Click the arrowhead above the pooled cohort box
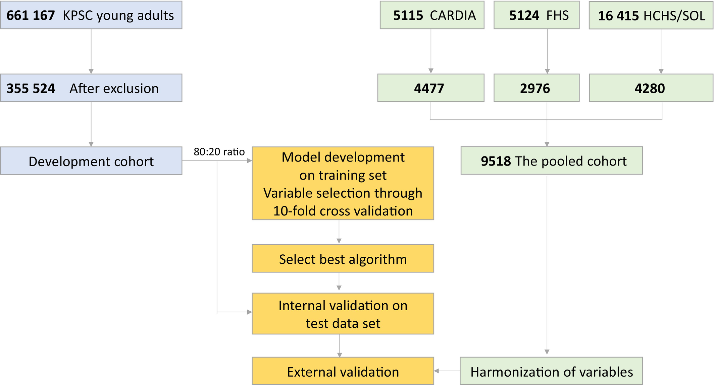Image resolution: width=714 pixels, height=385 pixels. [x=547, y=144]
